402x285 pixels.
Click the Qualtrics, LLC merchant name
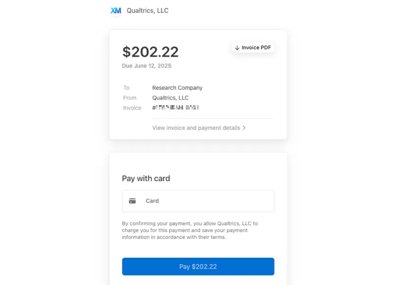click(147, 10)
